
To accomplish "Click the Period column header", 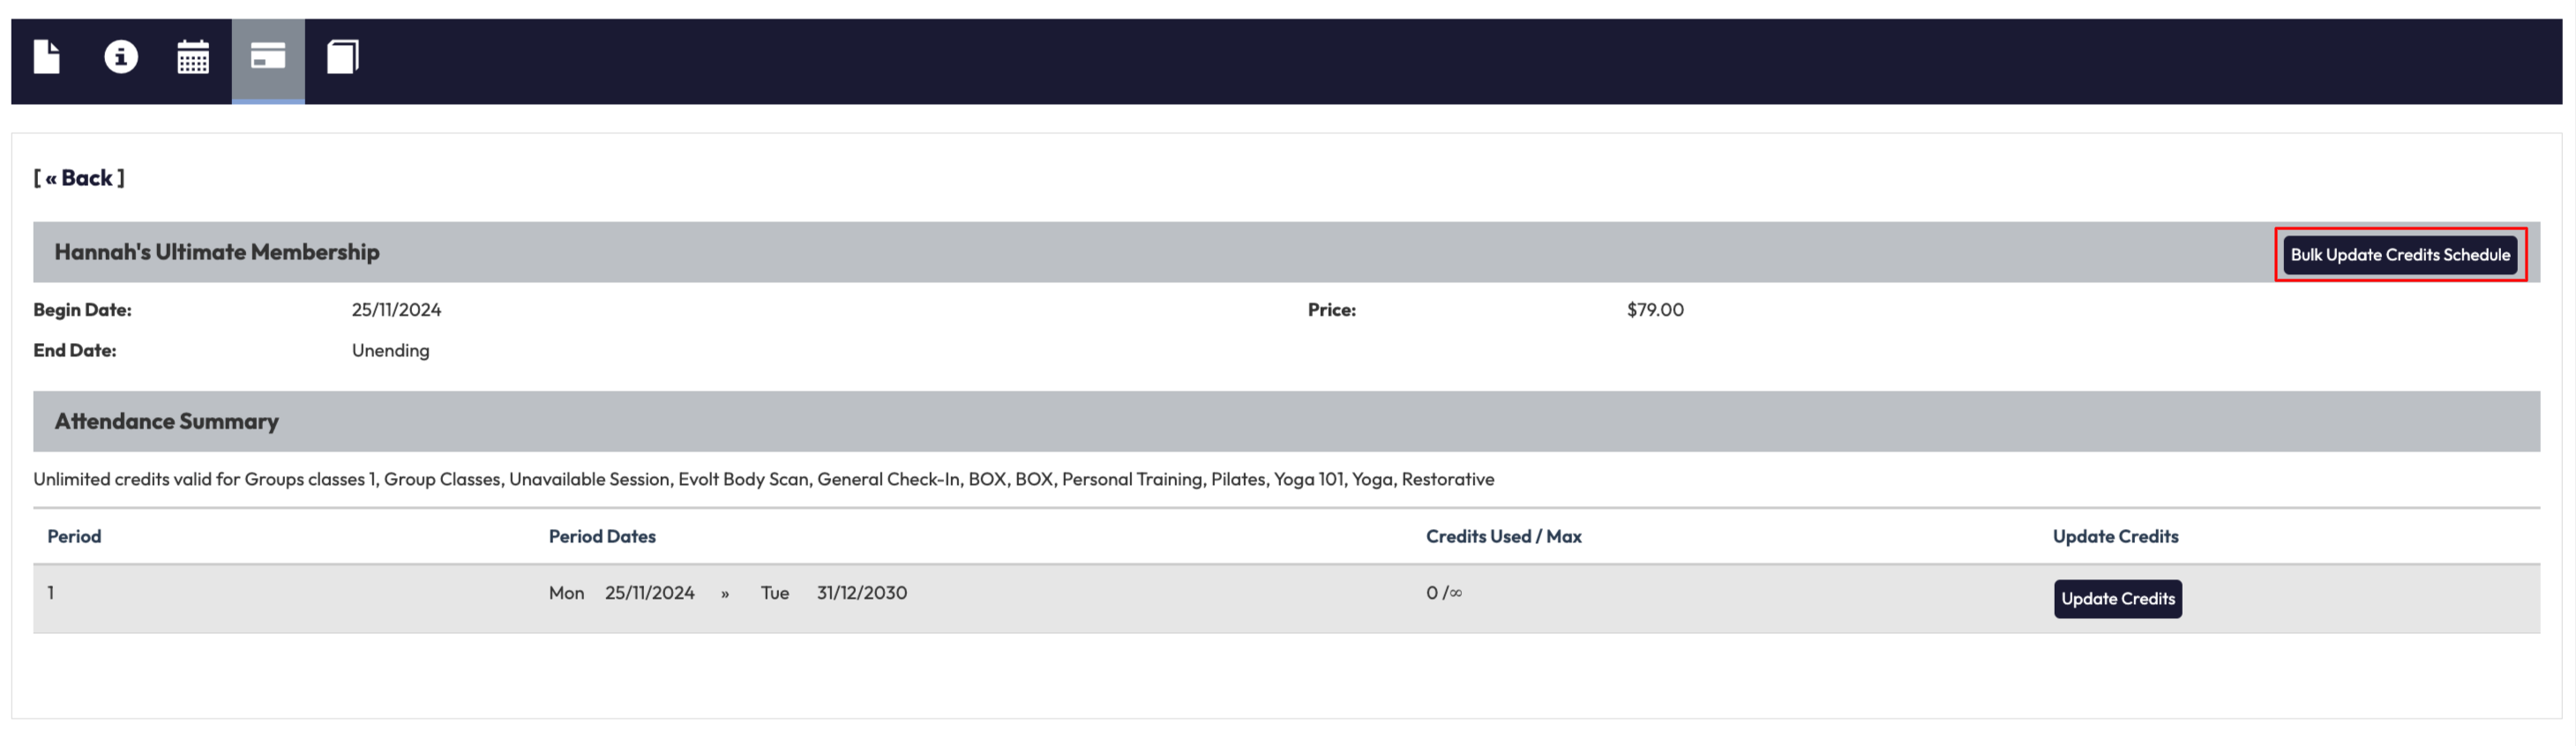I will point(74,536).
